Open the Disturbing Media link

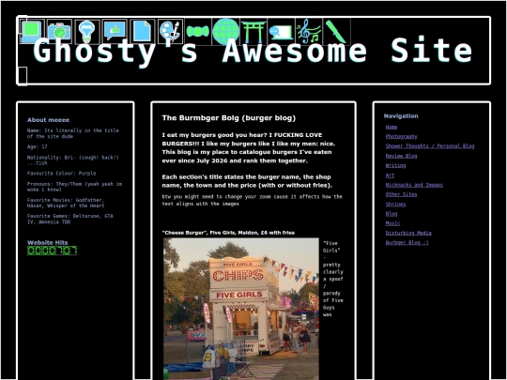[x=408, y=233]
